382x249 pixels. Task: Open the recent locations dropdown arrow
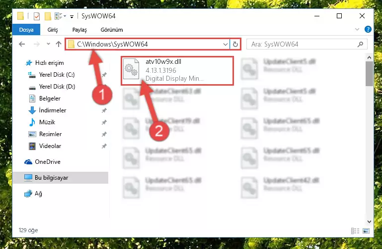pyautogui.click(x=48, y=44)
